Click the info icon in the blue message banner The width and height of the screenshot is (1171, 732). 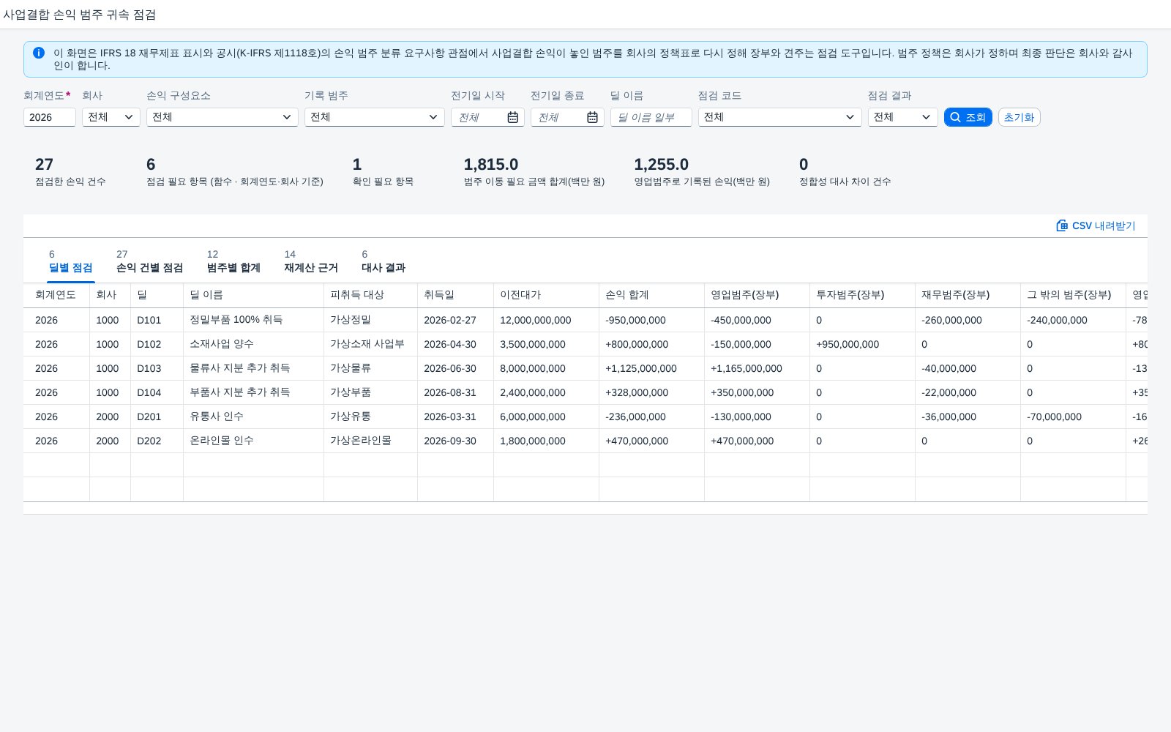click(x=39, y=53)
